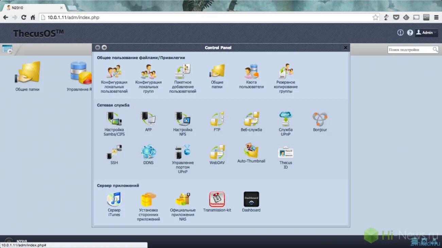
Task: Open Установка сторонних приложений
Action: click(x=149, y=207)
